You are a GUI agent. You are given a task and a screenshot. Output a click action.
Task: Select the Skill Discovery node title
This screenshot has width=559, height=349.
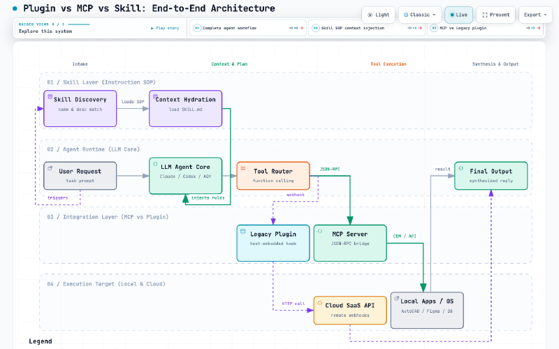[80, 100]
